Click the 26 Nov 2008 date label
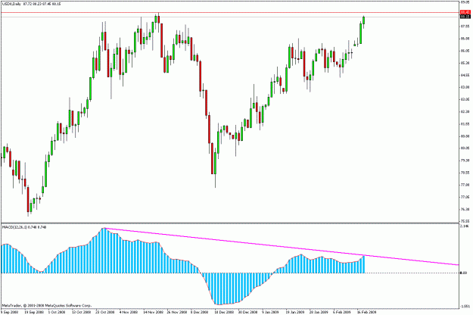The width and height of the screenshot is (473, 315). click(x=177, y=312)
